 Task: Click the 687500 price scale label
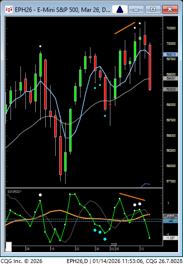click(171, 120)
